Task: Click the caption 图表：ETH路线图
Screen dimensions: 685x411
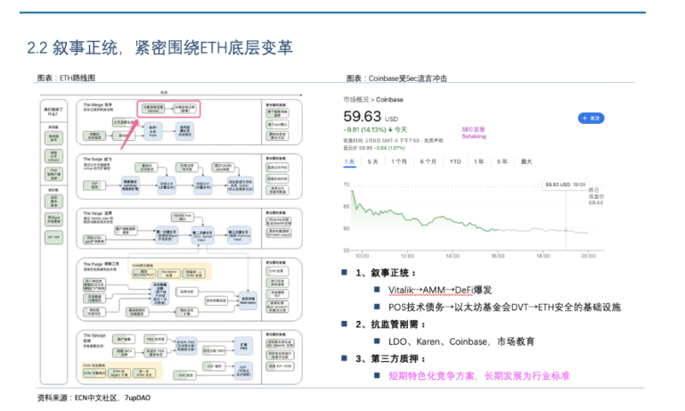Action: click(x=66, y=78)
